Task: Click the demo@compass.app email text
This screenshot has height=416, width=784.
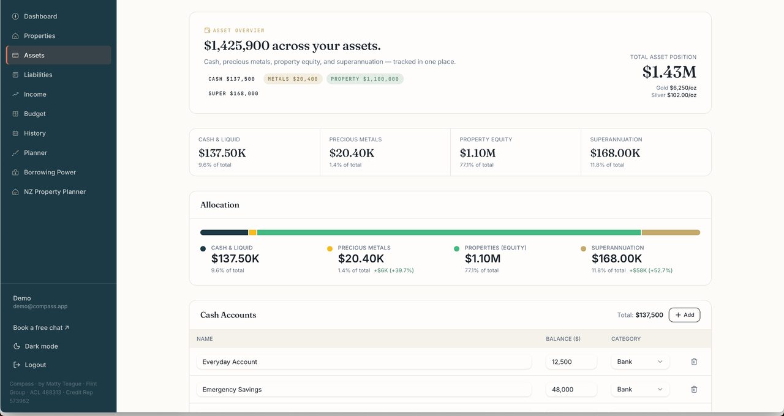Action: (x=40, y=306)
